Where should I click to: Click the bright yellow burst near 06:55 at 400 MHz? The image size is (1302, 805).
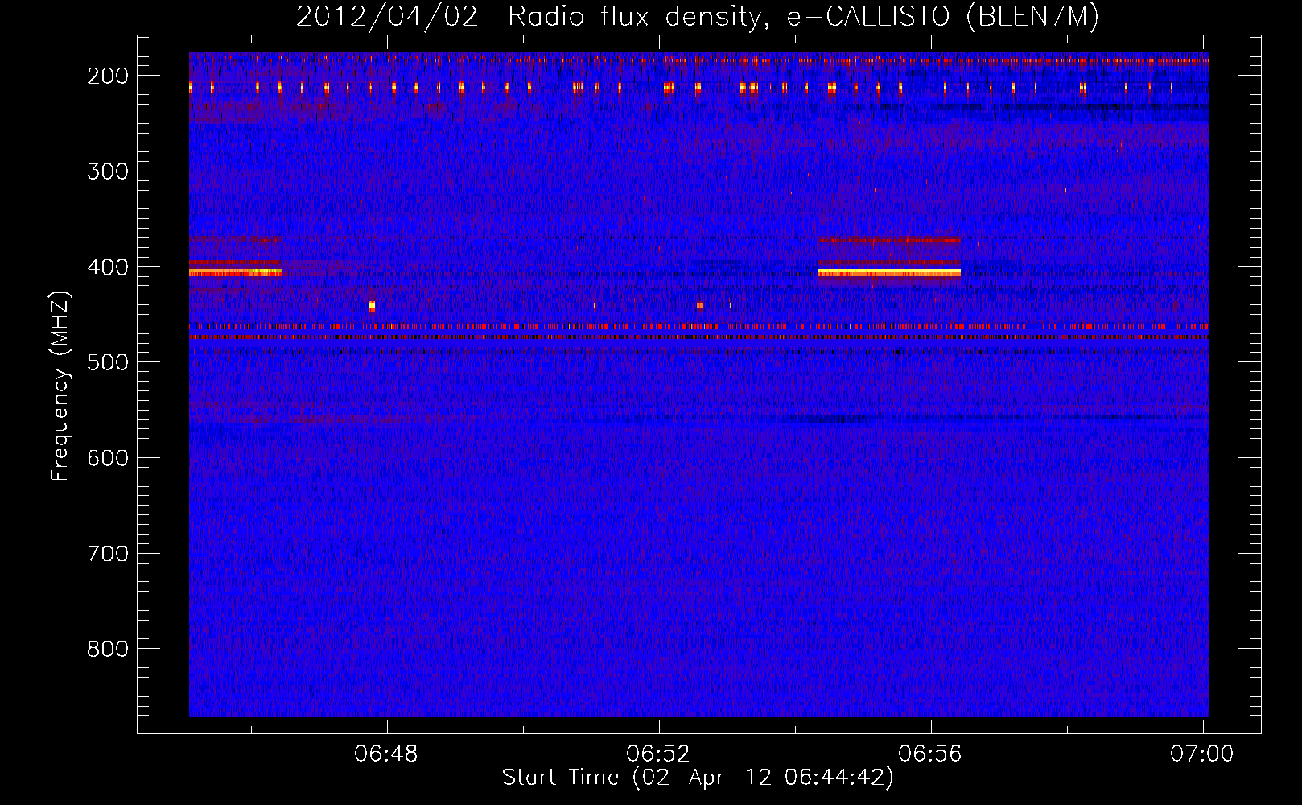889,273
